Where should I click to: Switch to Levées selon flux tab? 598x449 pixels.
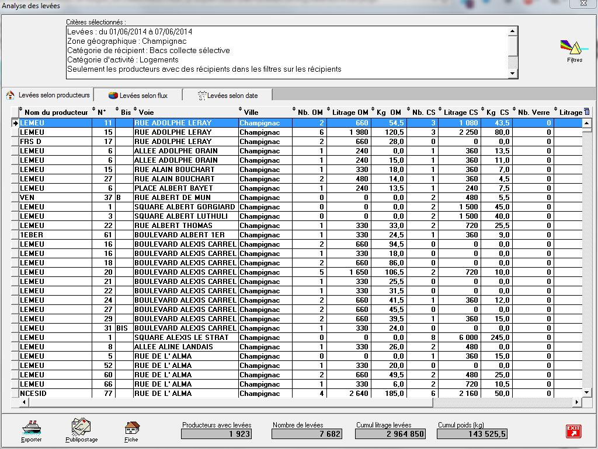[138, 95]
